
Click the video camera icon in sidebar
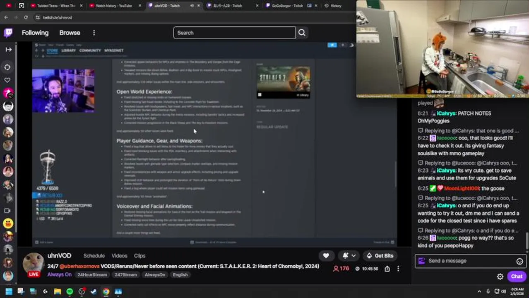pos(7,211)
